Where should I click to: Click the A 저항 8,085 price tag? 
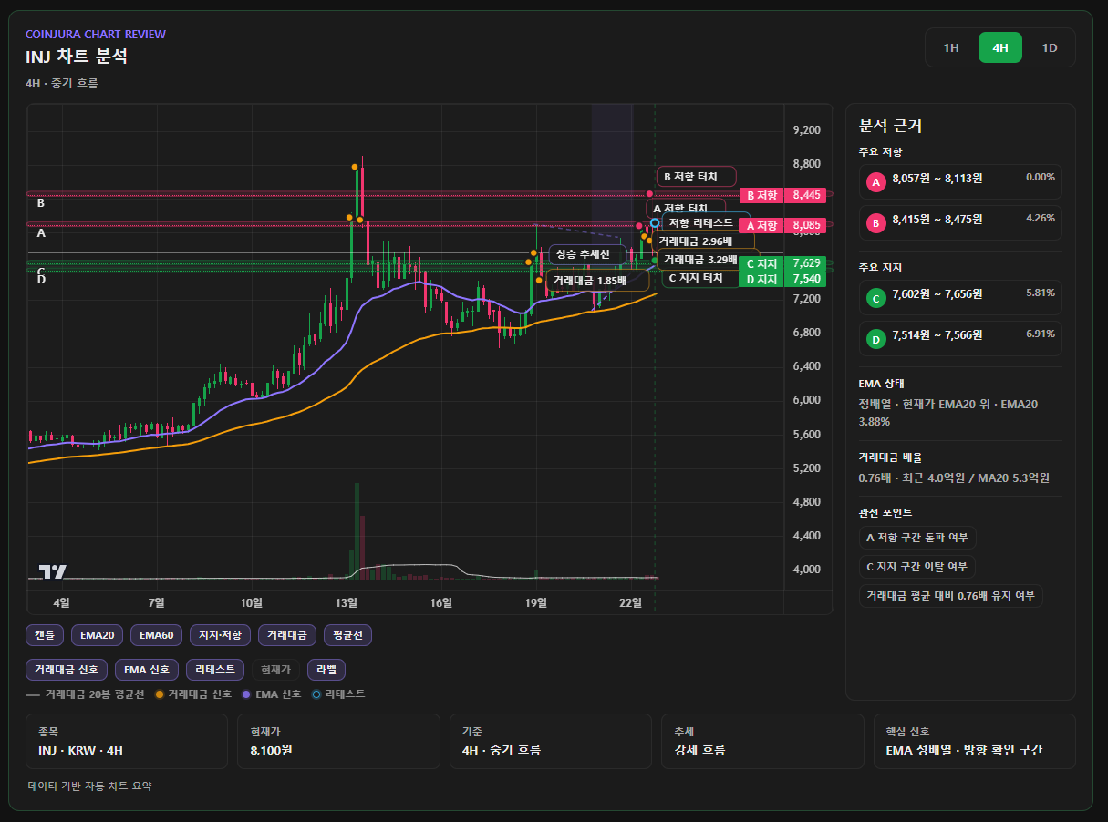[782, 225]
